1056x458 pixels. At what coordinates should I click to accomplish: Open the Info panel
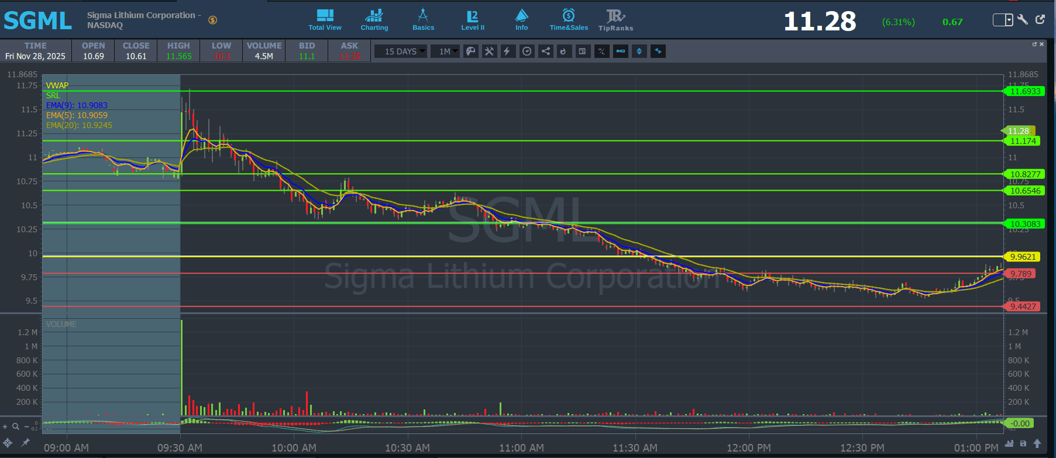click(x=521, y=20)
